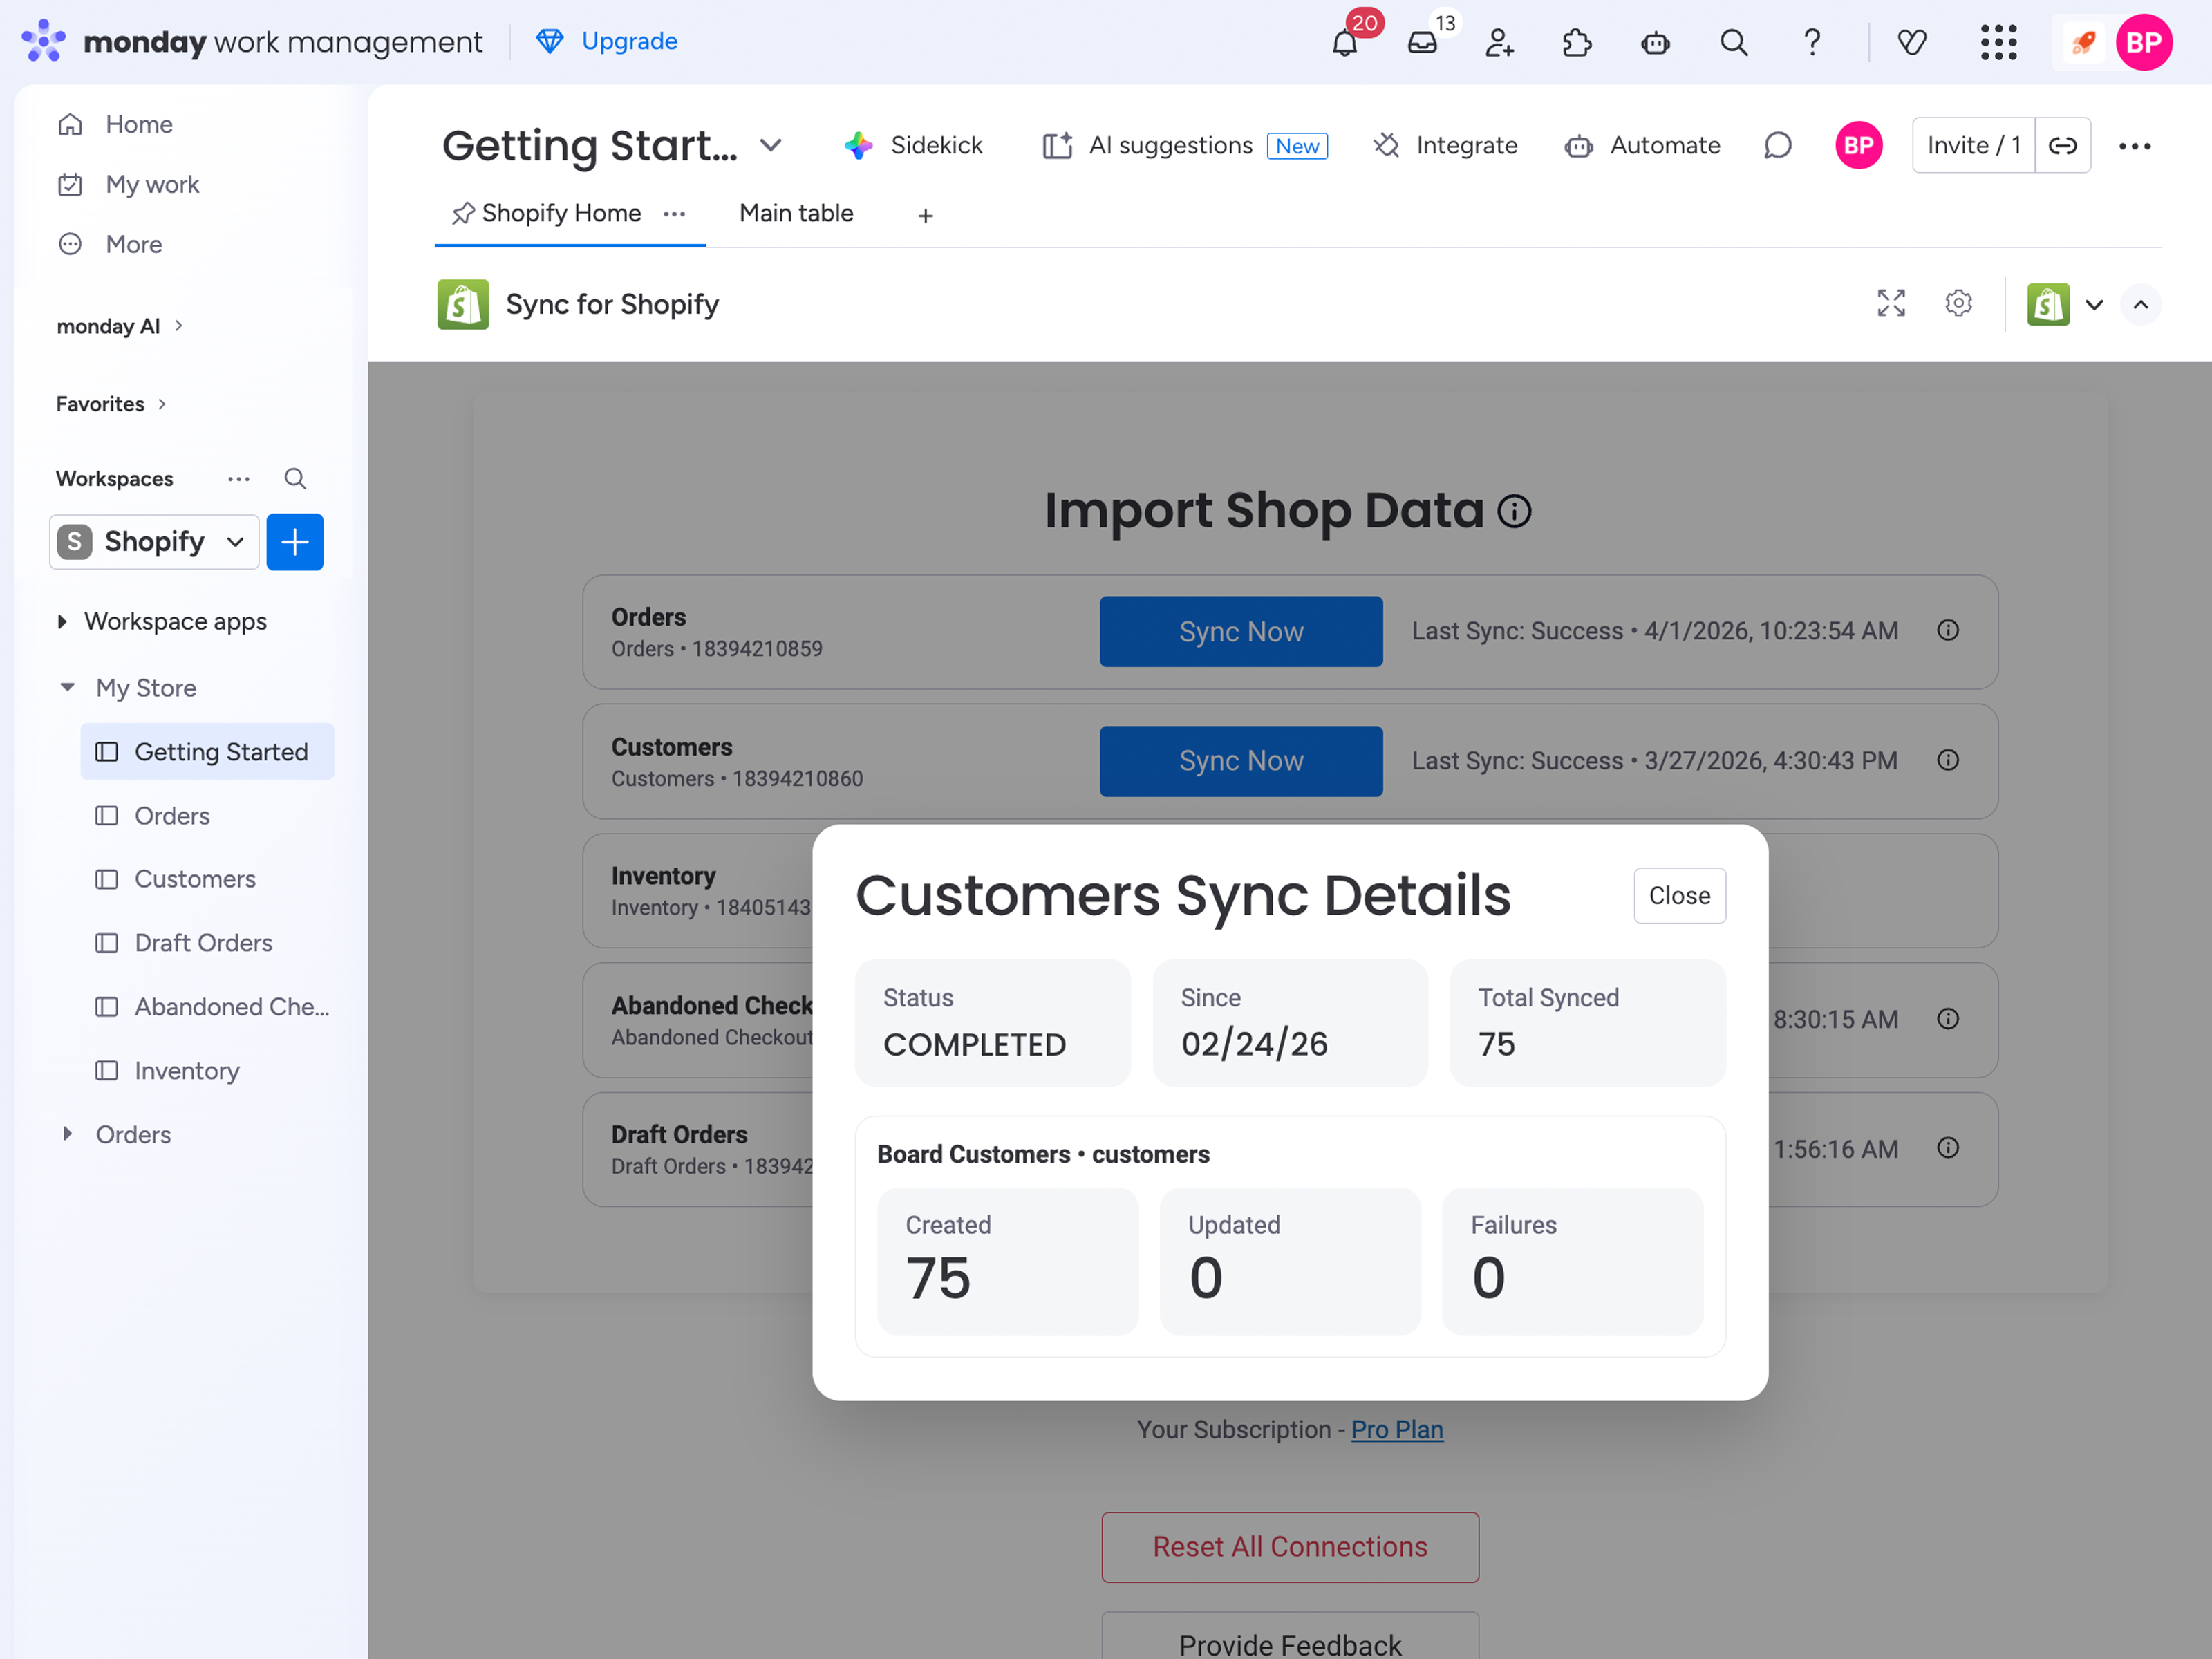Click the search everything magnifier
The height and width of the screenshot is (1659, 2212).
1733,42
